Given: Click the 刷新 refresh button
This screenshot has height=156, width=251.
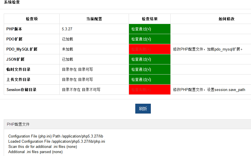Looking at the screenshot, I should point(143,109).
